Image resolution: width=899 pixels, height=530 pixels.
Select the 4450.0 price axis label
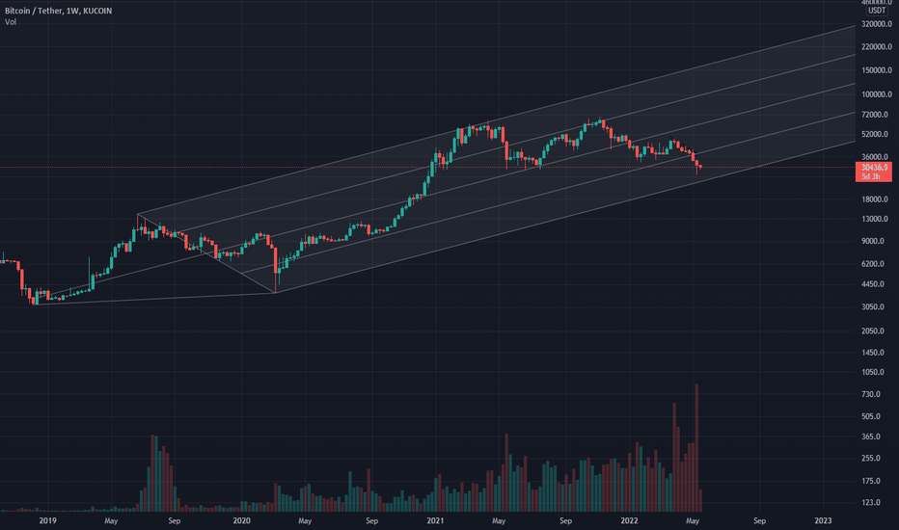click(x=873, y=284)
